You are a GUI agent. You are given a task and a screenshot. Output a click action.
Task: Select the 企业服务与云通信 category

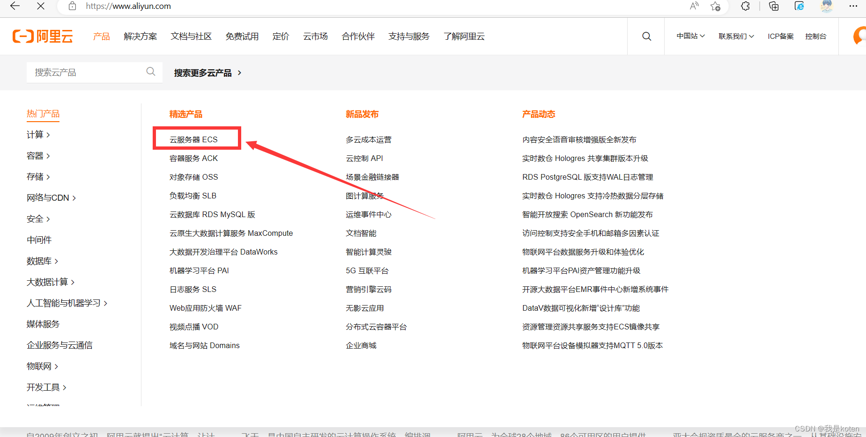click(x=59, y=345)
